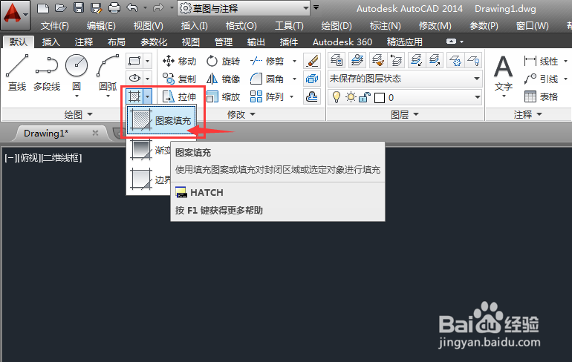Image resolution: width=572 pixels, height=362 pixels.
Task: Expand the ellipse tool dropdown arrow
Action: (147, 78)
